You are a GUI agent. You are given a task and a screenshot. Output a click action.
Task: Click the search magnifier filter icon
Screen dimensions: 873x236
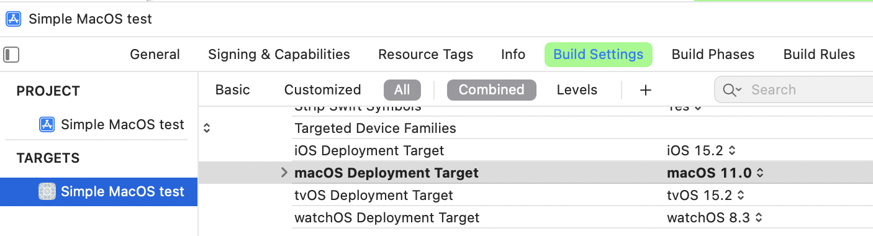(732, 90)
